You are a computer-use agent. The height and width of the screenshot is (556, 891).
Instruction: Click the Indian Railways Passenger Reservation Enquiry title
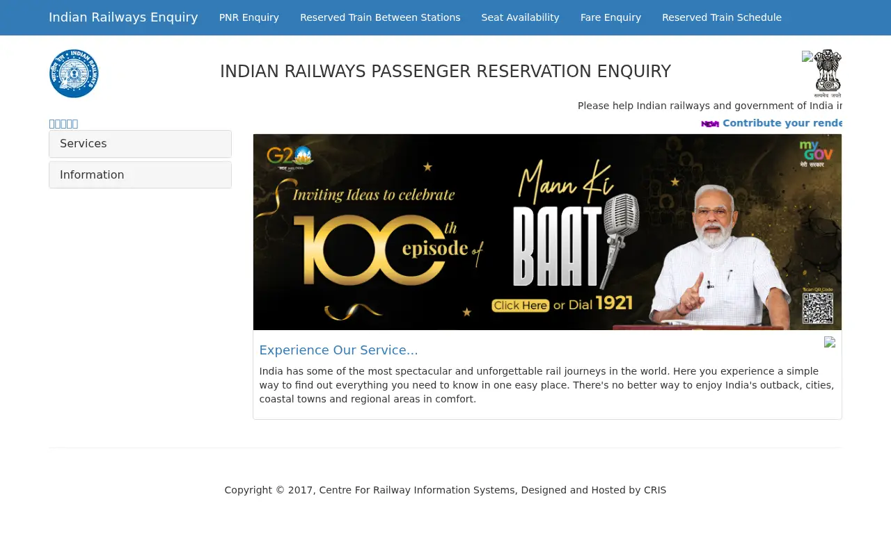[445, 72]
